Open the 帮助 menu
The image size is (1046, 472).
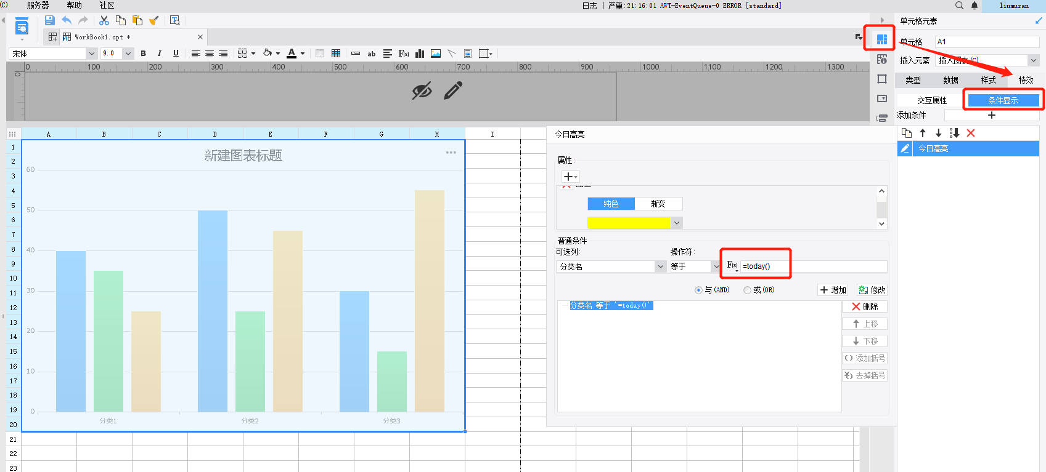click(x=74, y=5)
